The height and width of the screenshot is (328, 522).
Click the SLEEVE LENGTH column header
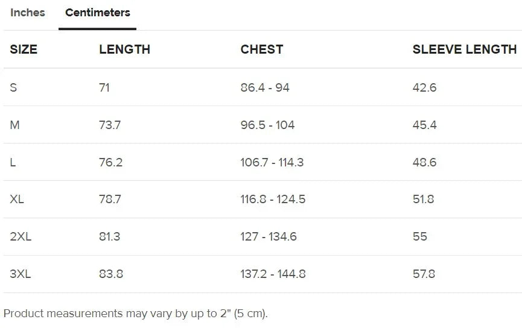[464, 49]
